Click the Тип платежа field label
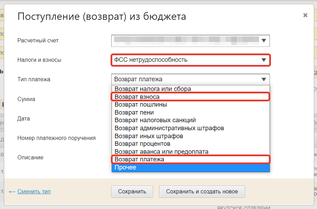 (x=34, y=79)
